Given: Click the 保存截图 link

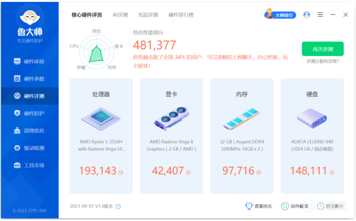Looking at the screenshot, I should click(294, 206).
